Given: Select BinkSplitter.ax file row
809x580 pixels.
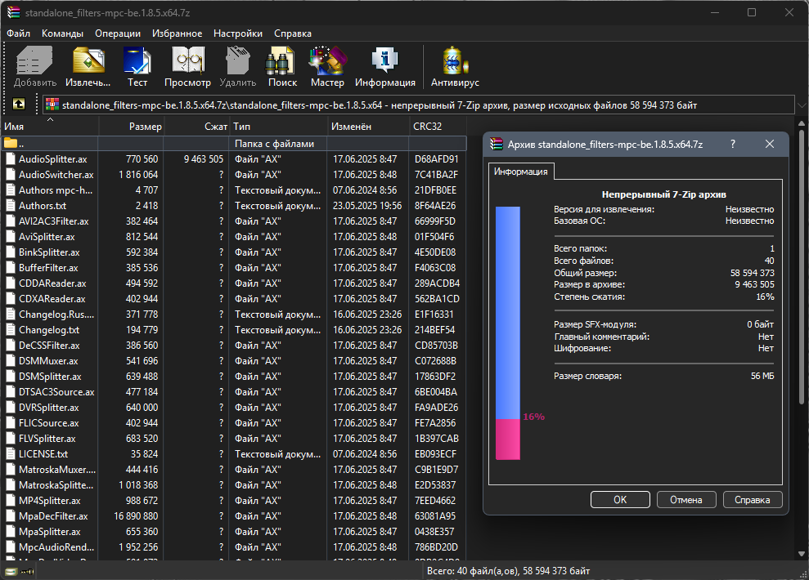Looking at the screenshot, I should (233, 252).
